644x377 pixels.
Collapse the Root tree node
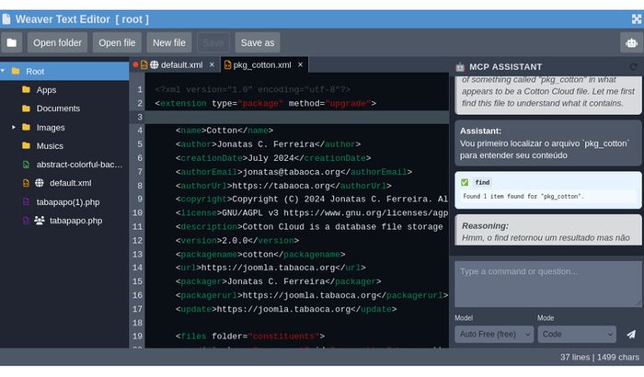3,71
